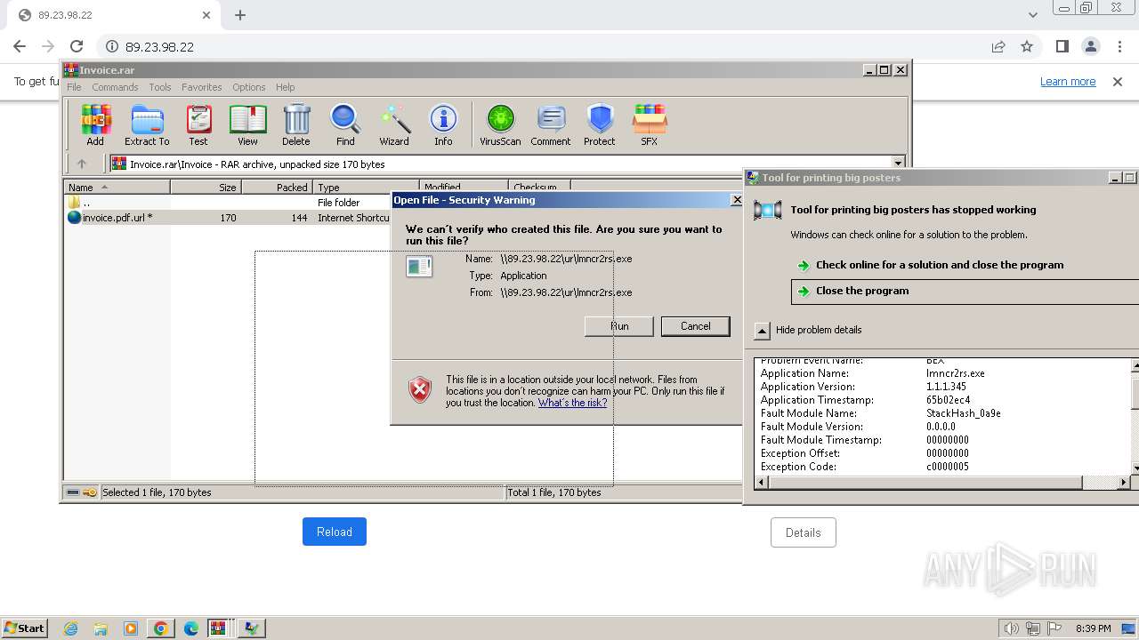1139x640 pixels.
Task: Close the 89.23.98.22 browser tab
Action: 206,15
